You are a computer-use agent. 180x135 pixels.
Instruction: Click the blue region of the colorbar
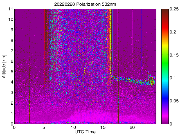click(165, 99)
